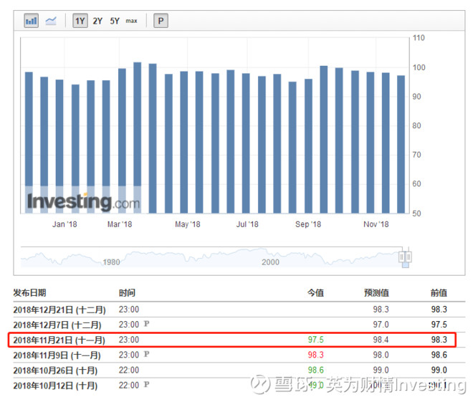Image resolution: width=473 pixels, height=397 pixels.
Task: Toggle the P preliminary button
Action: 161,21
